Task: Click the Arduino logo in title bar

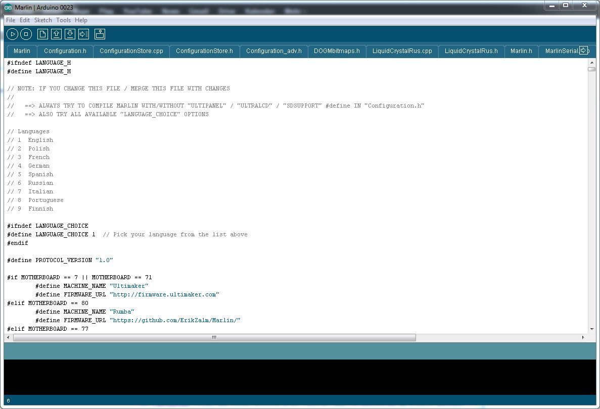Action: pyautogui.click(x=8, y=7)
